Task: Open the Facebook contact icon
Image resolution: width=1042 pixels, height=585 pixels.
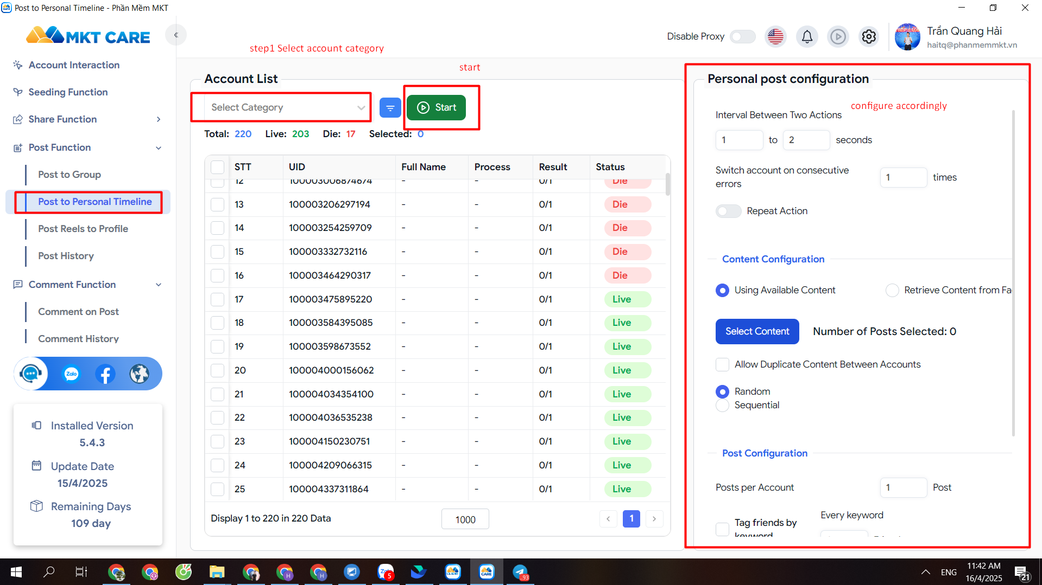Action: 105,374
